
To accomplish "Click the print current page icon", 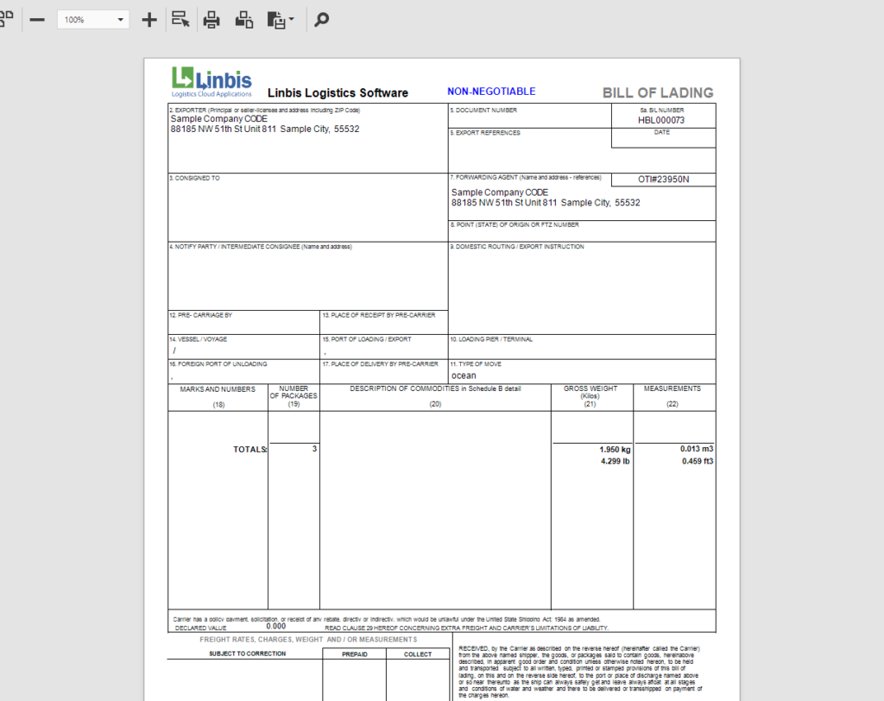I will 243,19.
